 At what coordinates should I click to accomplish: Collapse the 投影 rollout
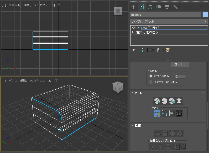[x=132, y=125]
